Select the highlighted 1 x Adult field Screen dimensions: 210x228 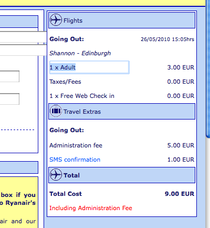click(x=89, y=67)
